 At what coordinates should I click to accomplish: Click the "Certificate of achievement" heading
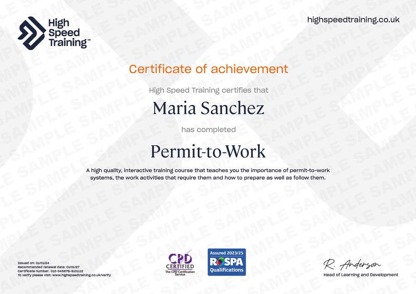pyautogui.click(x=208, y=69)
